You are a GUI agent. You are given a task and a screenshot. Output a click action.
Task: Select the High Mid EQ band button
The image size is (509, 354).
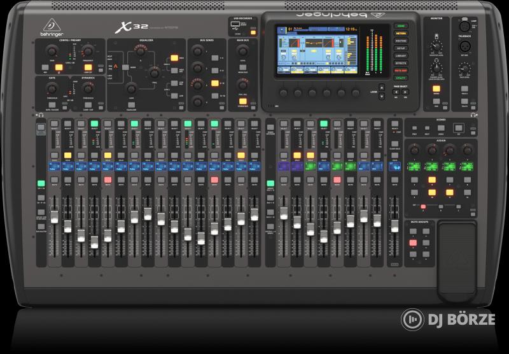pyautogui.click(x=174, y=71)
